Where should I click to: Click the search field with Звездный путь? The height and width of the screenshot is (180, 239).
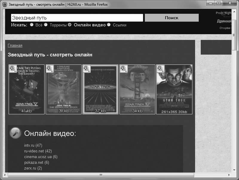click(77, 18)
